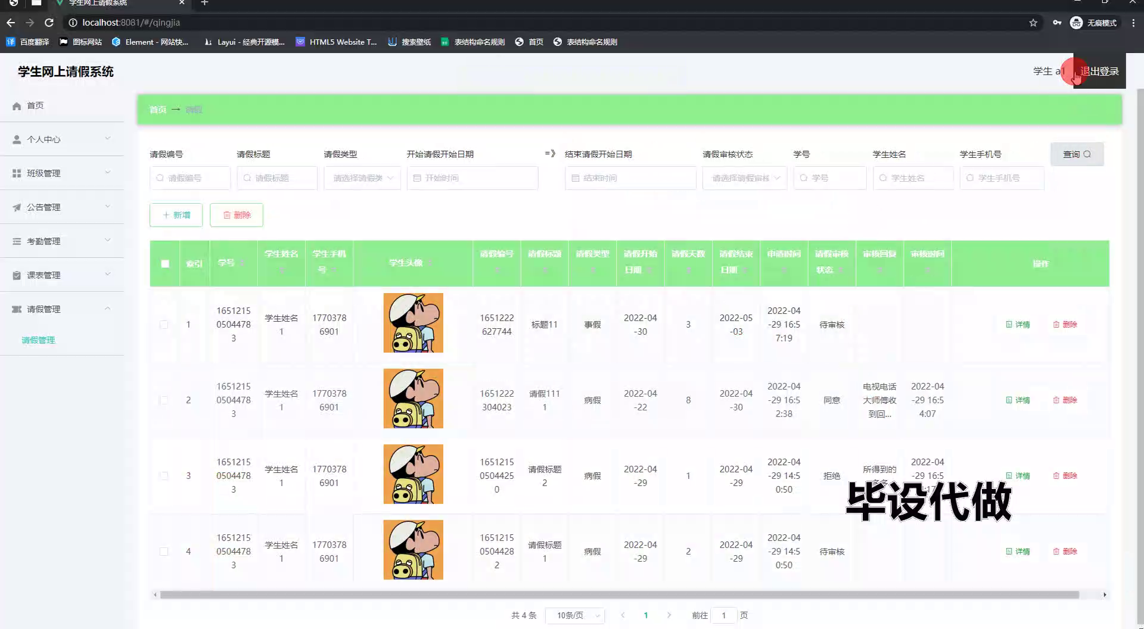Viewport: 1144px width, 629px height.
Task: Click 请假编号 cell 1651222 627744
Action: [497, 325]
